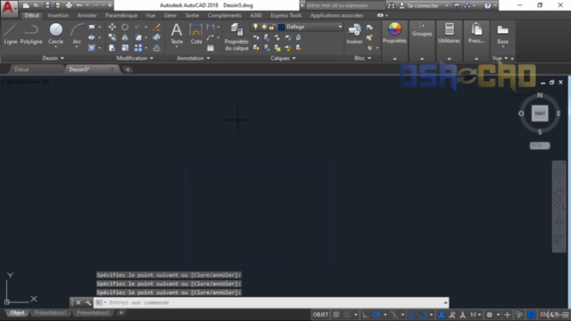Select the Stretch (Etirer) tool
571x321 pixels.
click(x=112, y=47)
